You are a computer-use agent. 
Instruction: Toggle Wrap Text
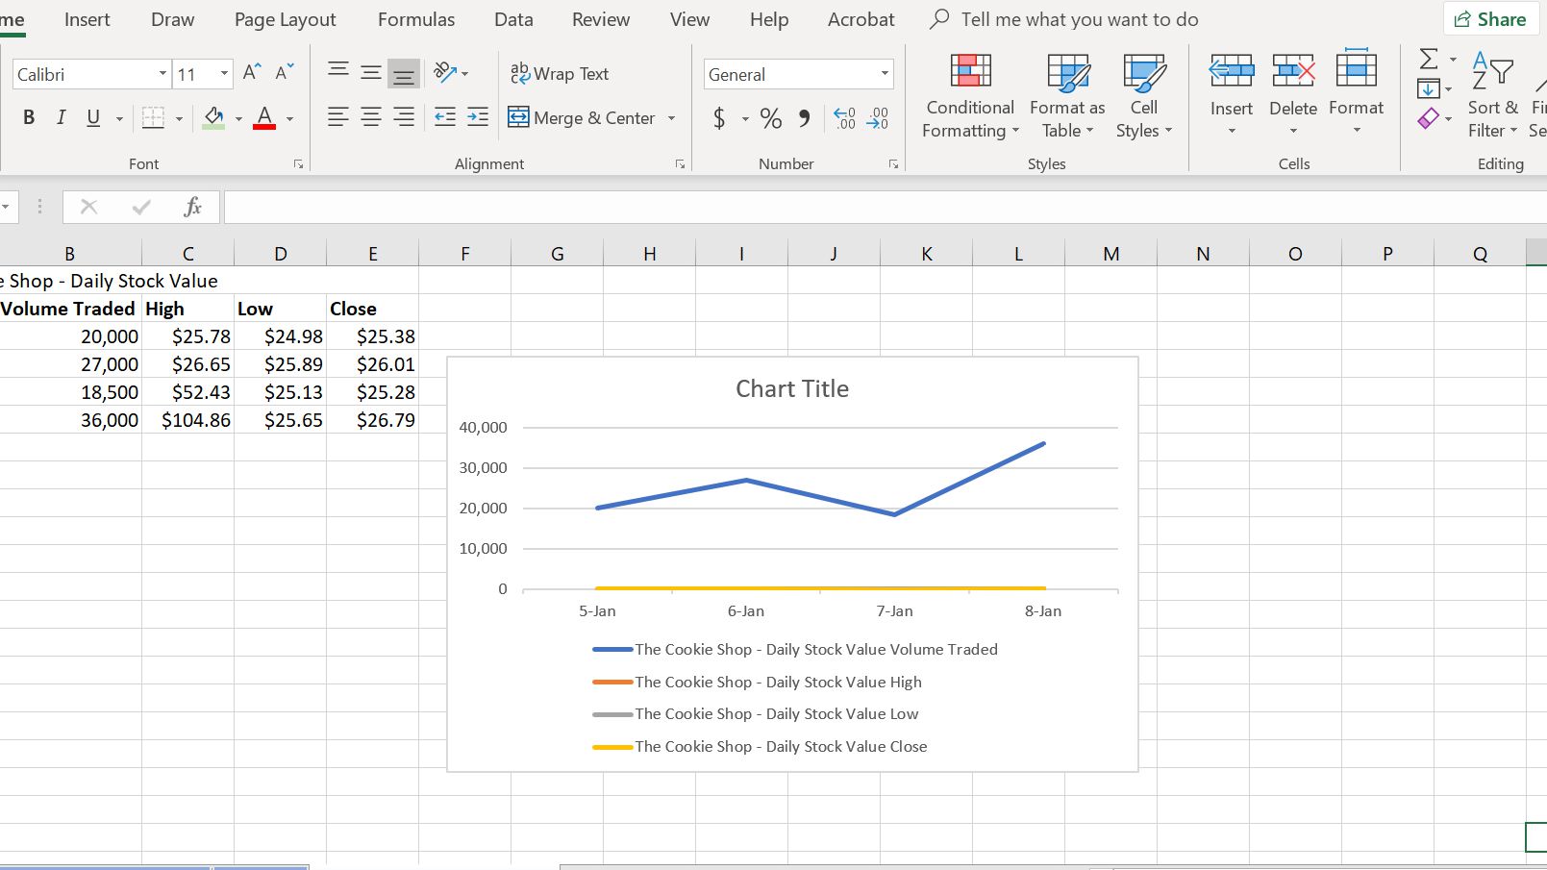560,73
